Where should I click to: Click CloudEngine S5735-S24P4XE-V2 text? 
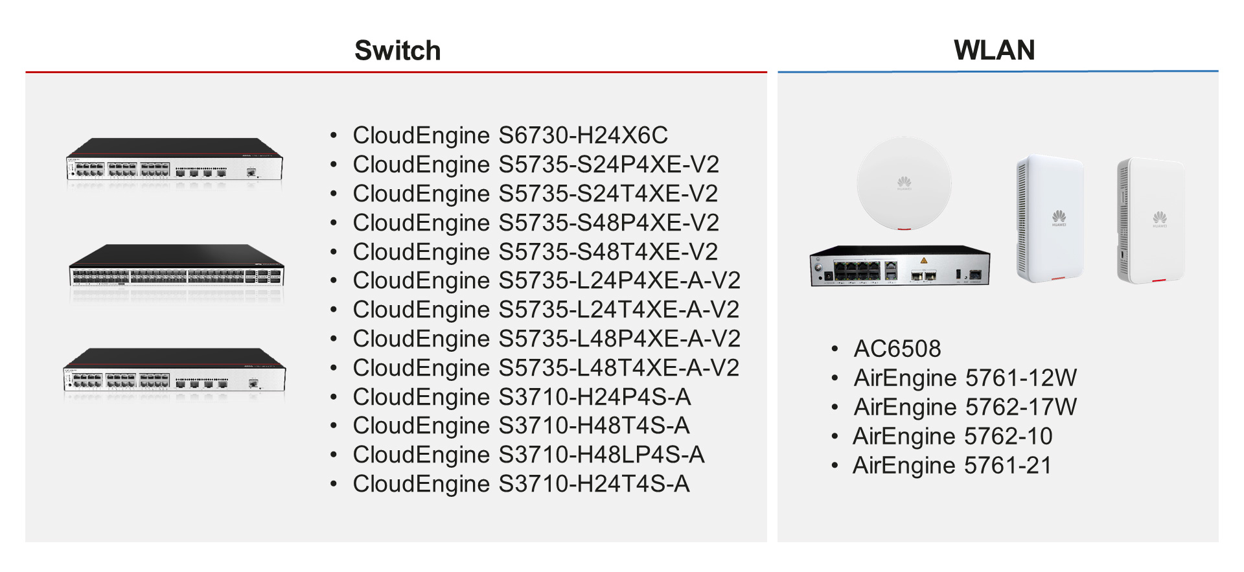coord(536,165)
